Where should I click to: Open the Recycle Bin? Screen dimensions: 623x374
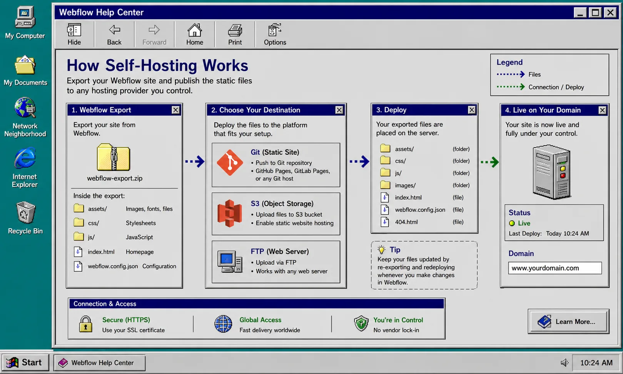pos(25,218)
